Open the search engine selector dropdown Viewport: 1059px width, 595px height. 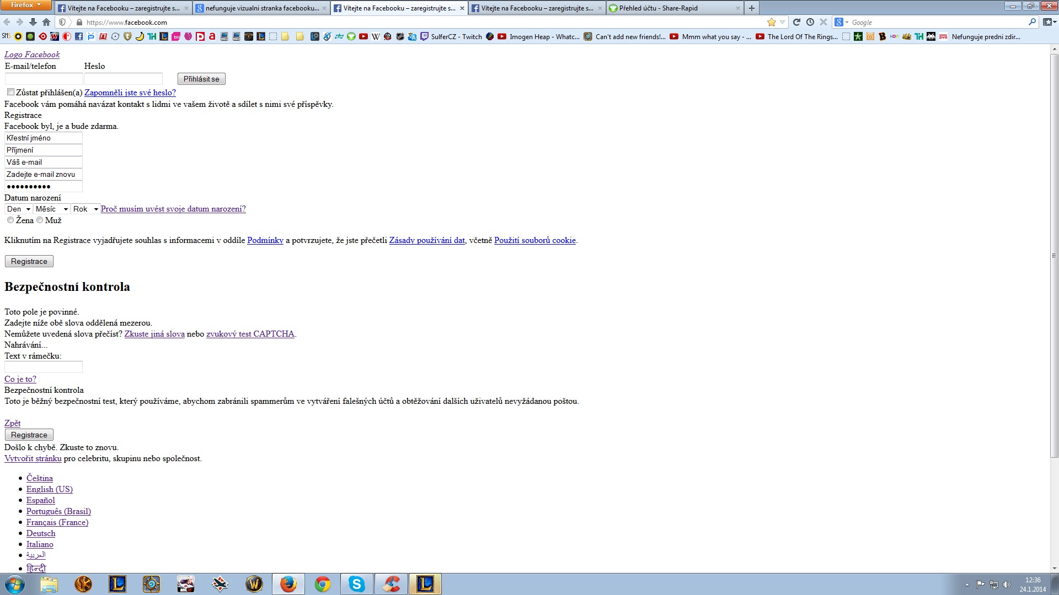click(841, 22)
